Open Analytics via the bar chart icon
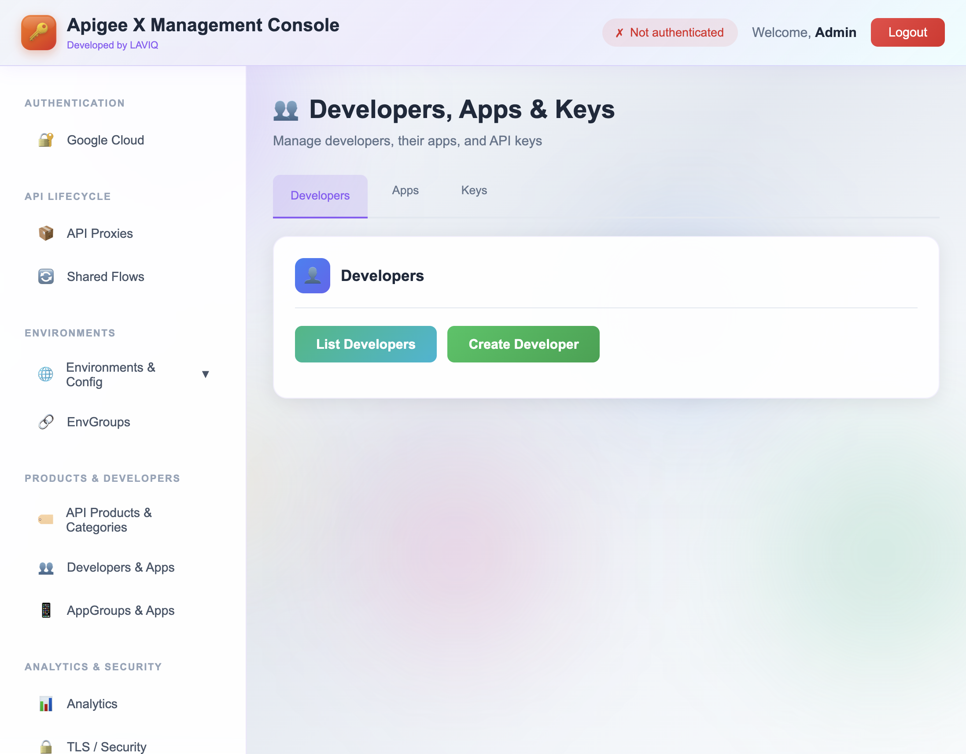 46,703
